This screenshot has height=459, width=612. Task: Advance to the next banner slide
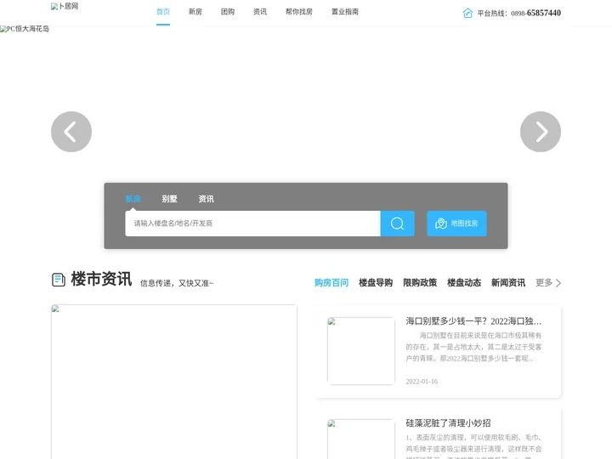tap(541, 132)
